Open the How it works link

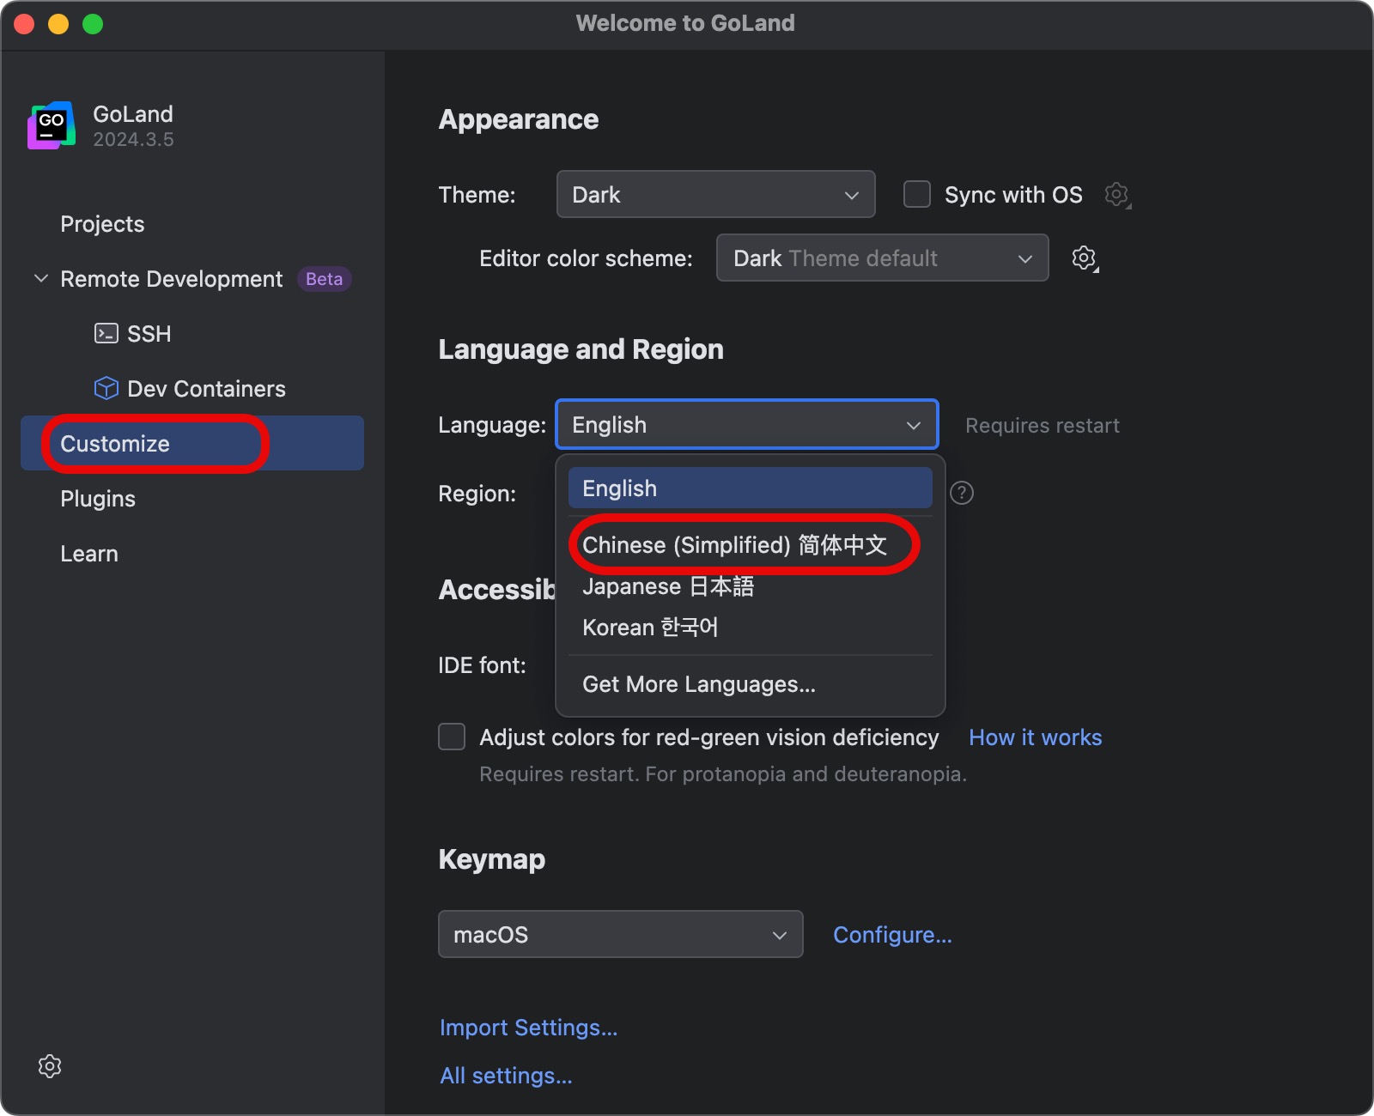1035,737
